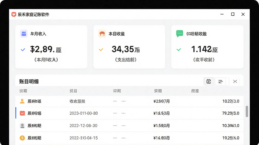The width and height of the screenshot is (259, 145).
Task: Click the dash mark in the ¥2.86 row
Action: pyautogui.click(x=115, y=101)
